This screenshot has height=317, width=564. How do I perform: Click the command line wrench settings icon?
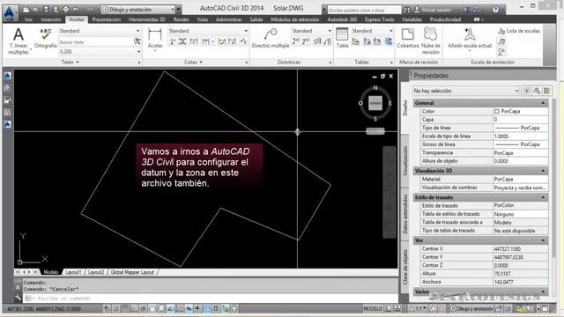coord(18,298)
